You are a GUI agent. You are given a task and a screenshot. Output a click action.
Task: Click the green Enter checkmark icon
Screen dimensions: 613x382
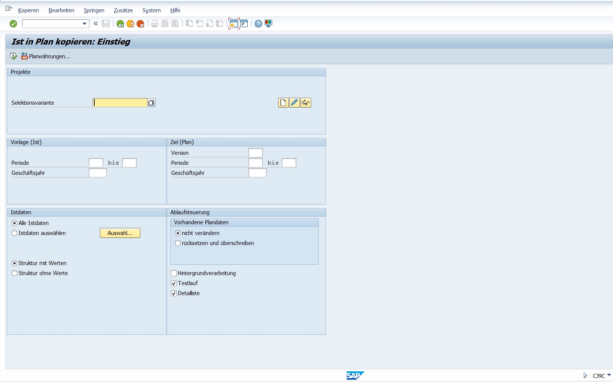(x=13, y=24)
